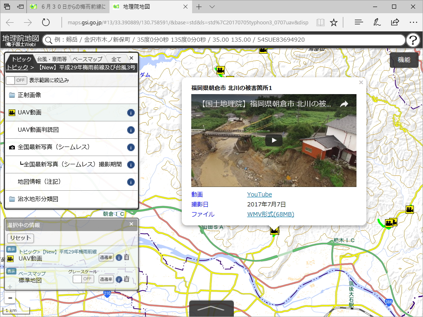Expand the bottom panel chevron
The image size is (423, 317).
pos(211,308)
